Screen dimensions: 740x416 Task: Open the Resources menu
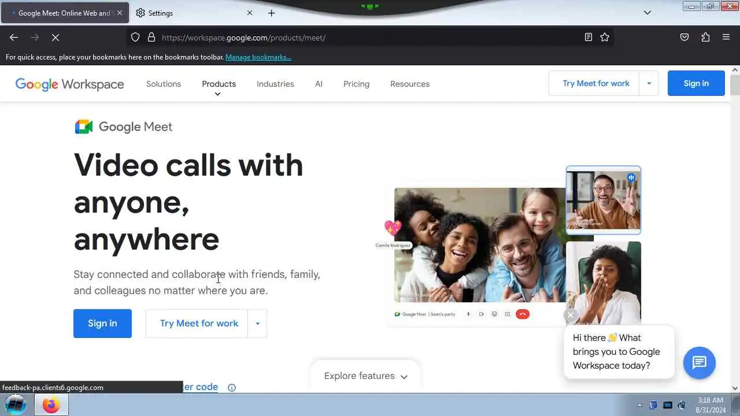[410, 84]
